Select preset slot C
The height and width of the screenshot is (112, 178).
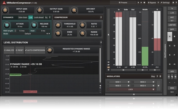170,46
